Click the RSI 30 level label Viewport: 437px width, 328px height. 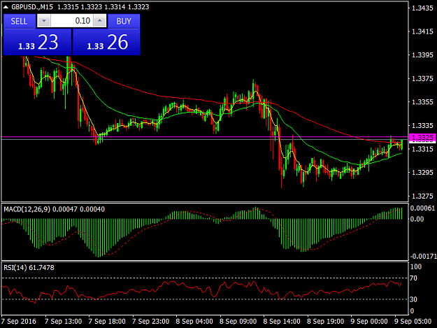pyautogui.click(x=414, y=299)
